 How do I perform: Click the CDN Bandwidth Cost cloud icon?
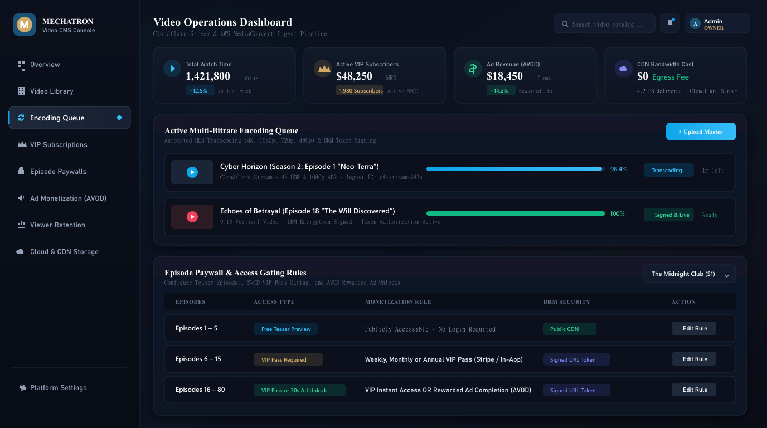624,69
